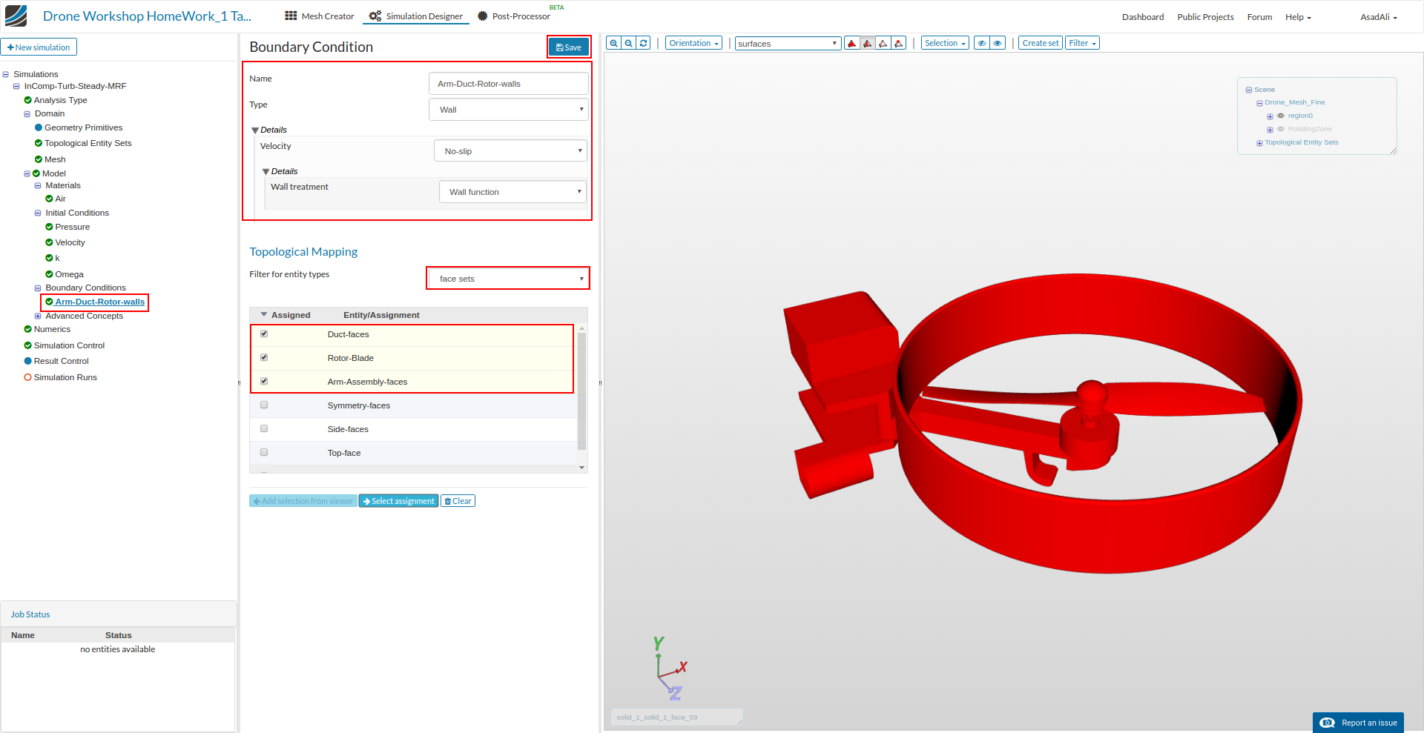Click the blue status dot beside Geometry Primitives
Viewport: 1424px width, 733px height.
tap(39, 127)
